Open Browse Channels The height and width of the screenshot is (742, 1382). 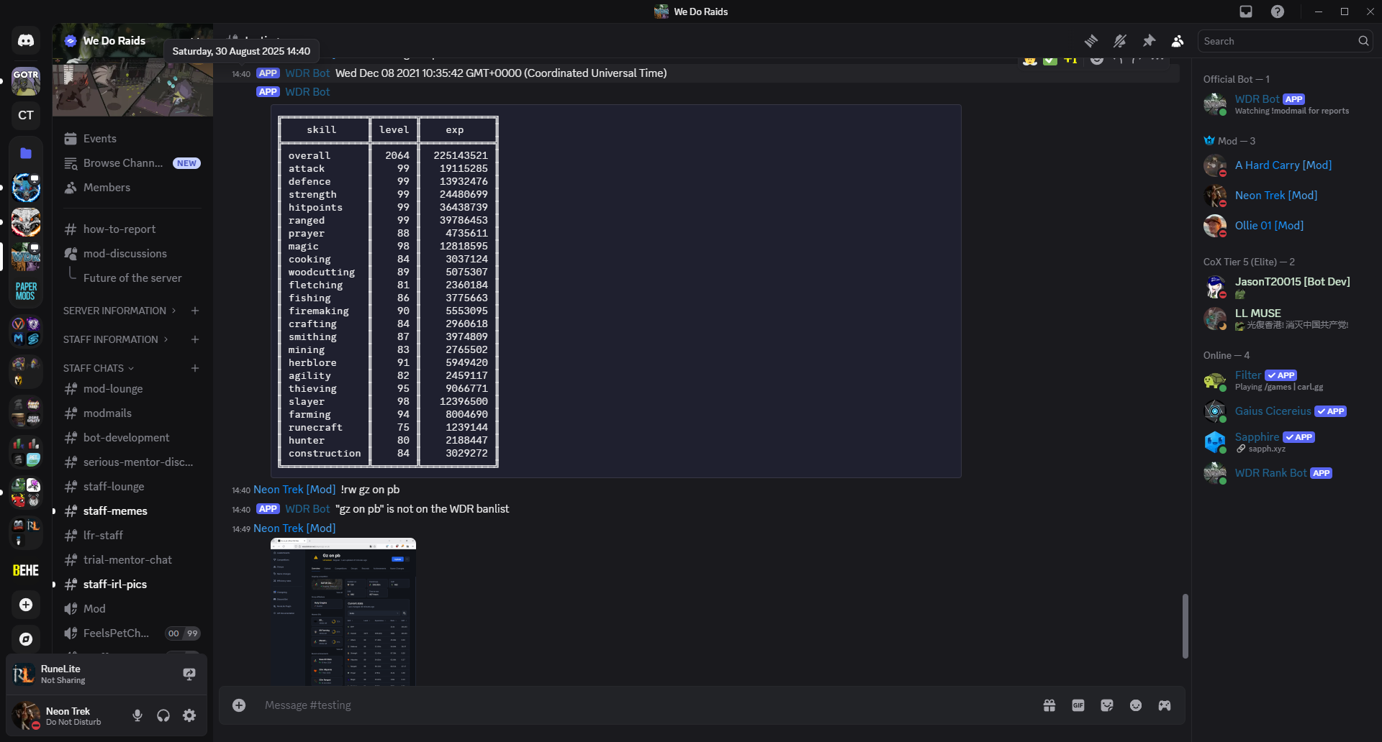coord(132,163)
